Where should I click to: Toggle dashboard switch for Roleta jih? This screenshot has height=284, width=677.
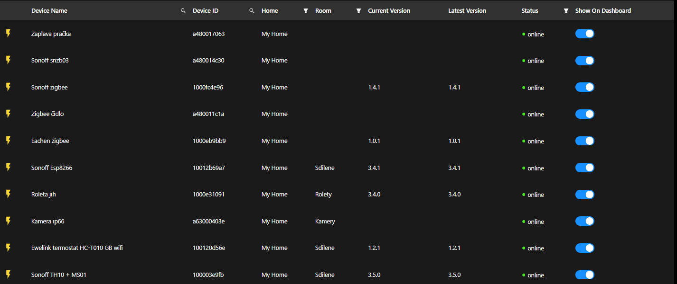pyautogui.click(x=585, y=194)
